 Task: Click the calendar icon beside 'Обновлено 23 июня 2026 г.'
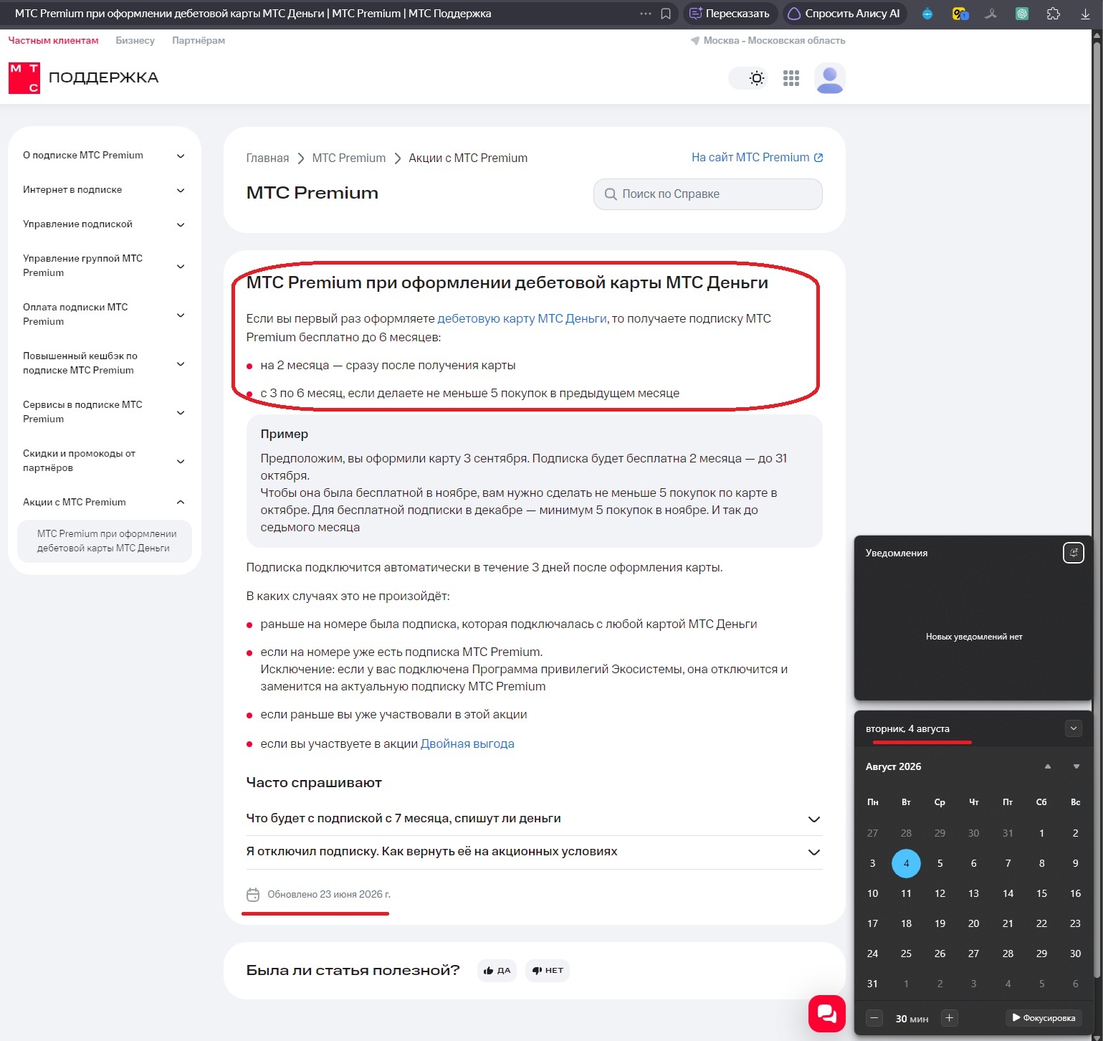coord(253,895)
